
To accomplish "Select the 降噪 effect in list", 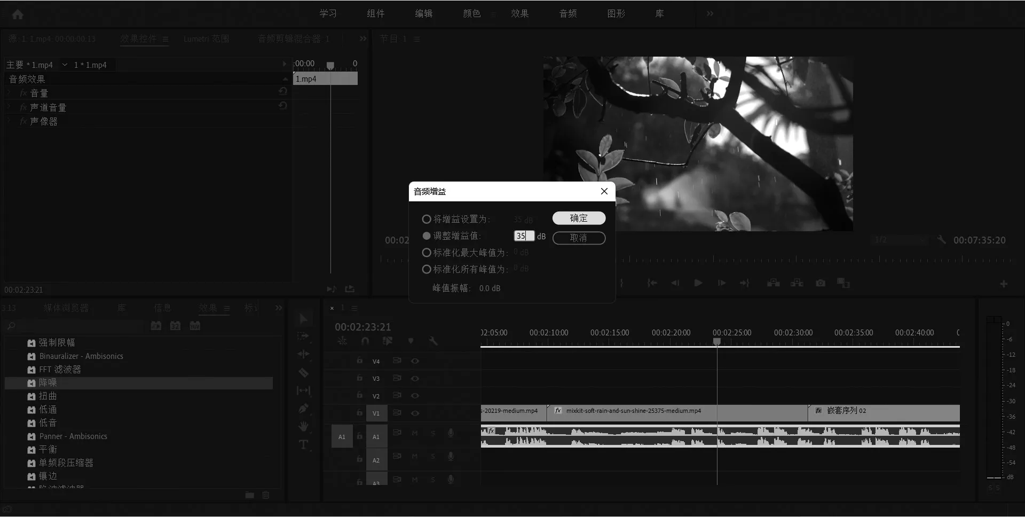I will pyautogui.click(x=139, y=383).
